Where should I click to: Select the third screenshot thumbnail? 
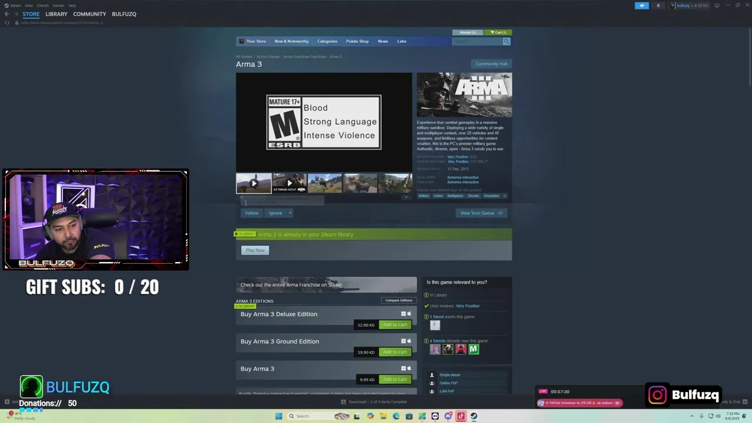[325, 183]
